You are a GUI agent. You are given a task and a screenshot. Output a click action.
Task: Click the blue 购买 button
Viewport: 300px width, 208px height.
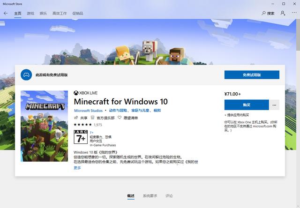(x=247, y=105)
